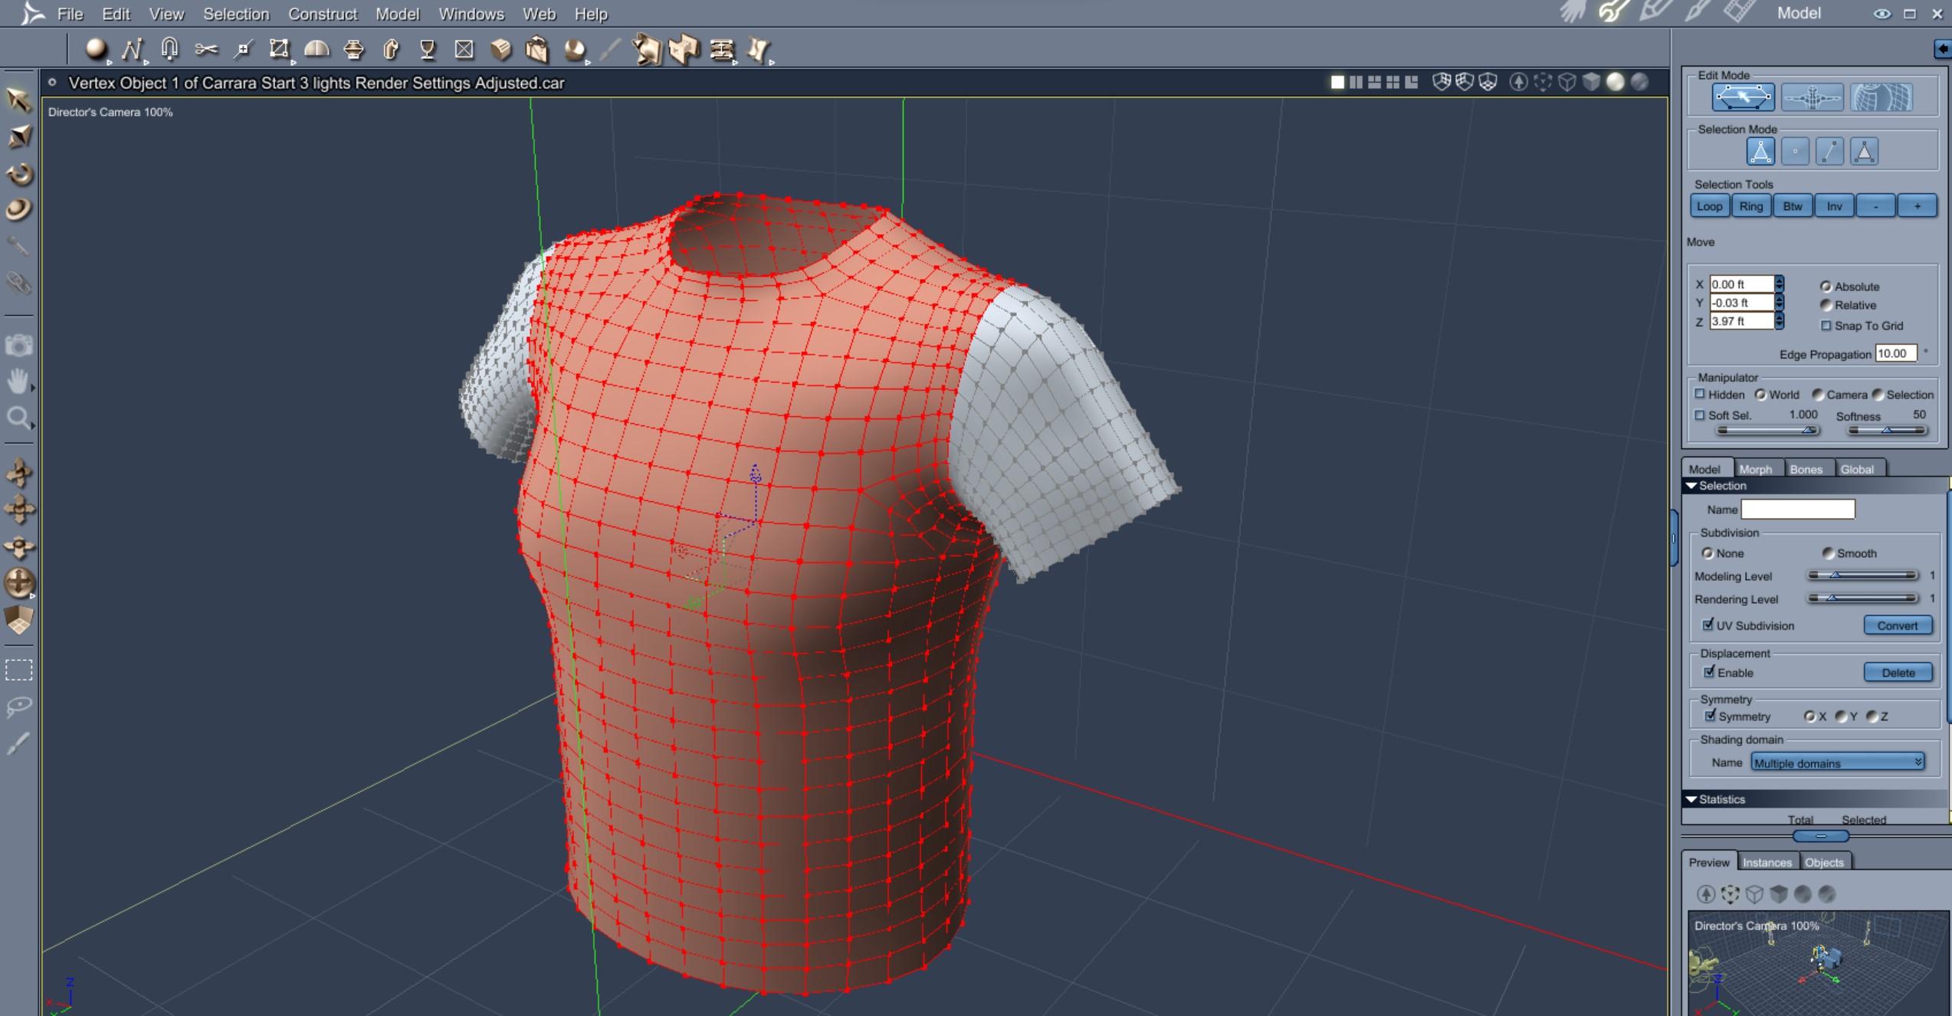
Task: Select the Smooth subdivision radio button
Action: coord(1828,553)
